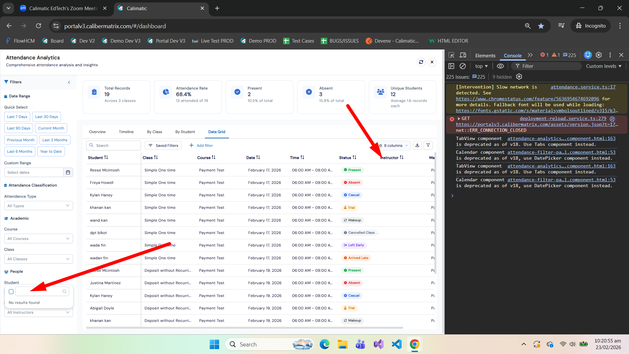The width and height of the screenshot is (629, 354).
Task: Click the download export icon in grid toolbar
Action: coord(417,145)
